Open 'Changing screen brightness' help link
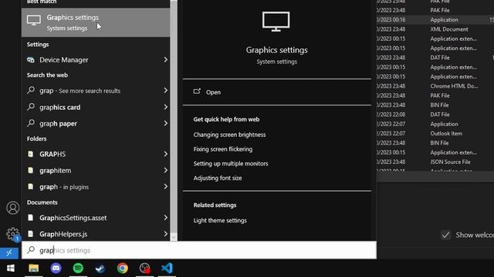Viewport: 494px width, 277px height. pos(229,135)
